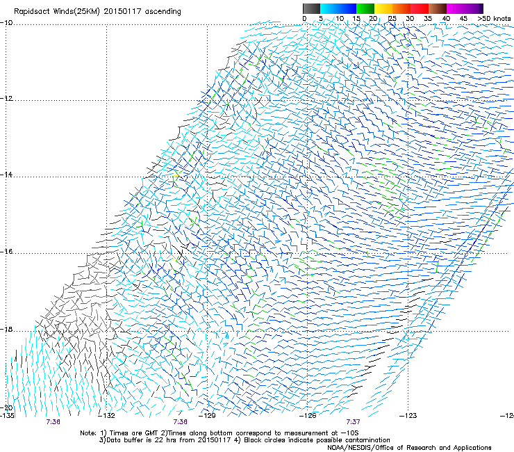Pick the red 30–35 knots legend segment
Screen dimensions: 514x452
pos(420,8)
